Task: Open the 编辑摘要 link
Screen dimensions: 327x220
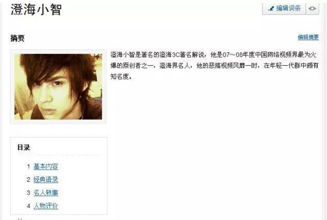Action: (308, 37)
